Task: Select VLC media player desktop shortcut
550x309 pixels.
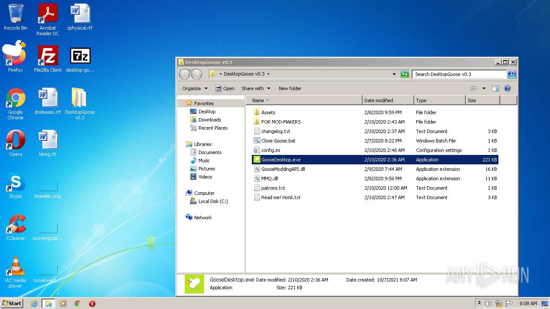Action: (x=15, y=272)
